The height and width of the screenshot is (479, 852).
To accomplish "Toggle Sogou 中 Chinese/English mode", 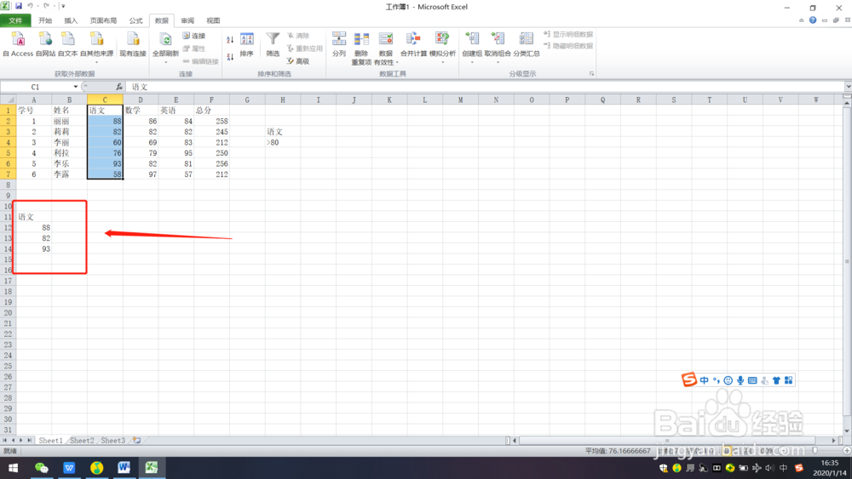I will click(705, 380).
